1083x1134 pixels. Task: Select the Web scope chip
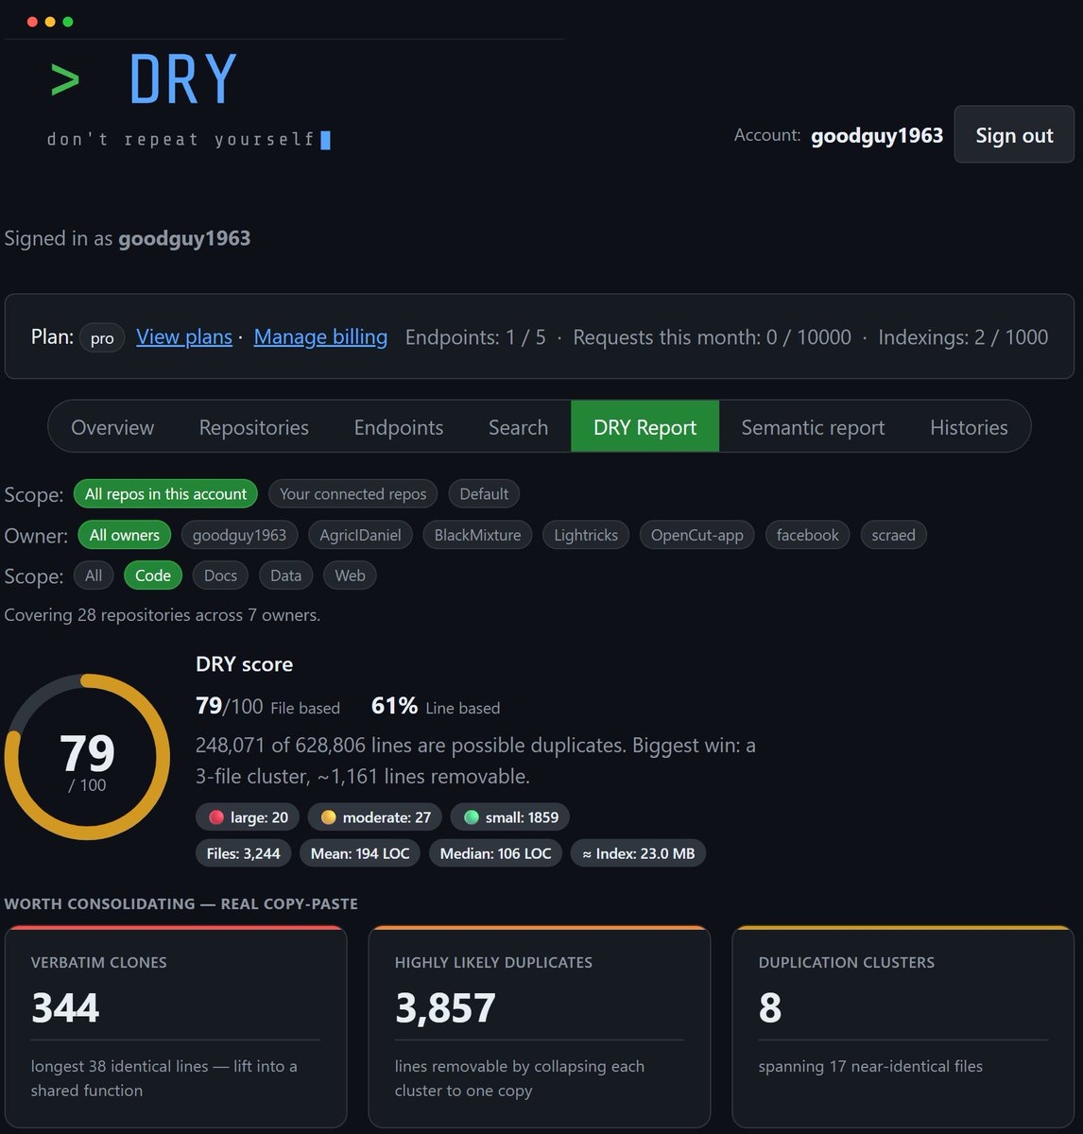350,576
